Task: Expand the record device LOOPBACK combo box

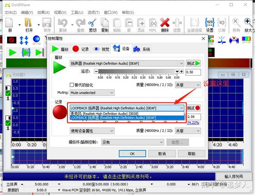Action: (x=127, y=108)
